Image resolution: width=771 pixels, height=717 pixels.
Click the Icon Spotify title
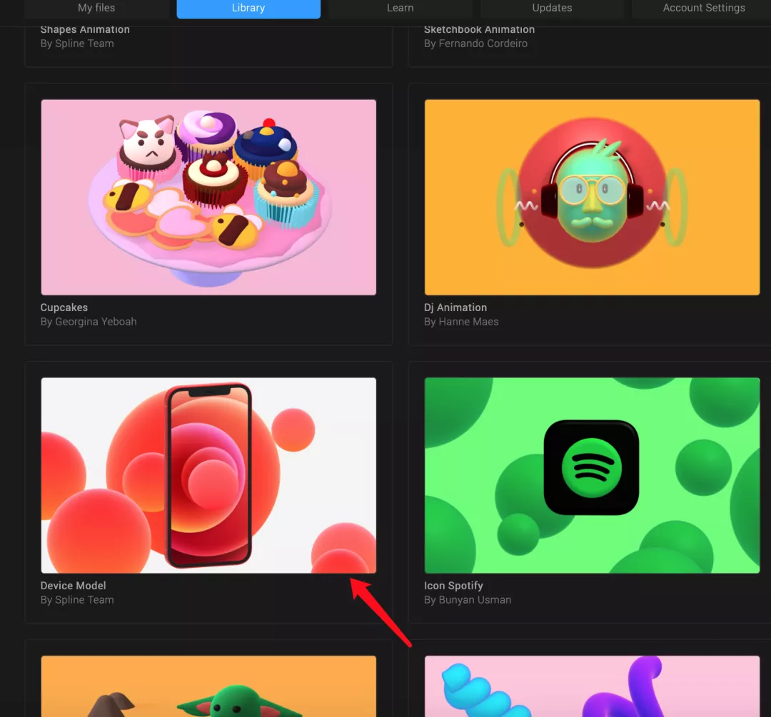[453, 586]
